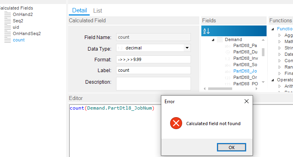Open the Data Type dropdown
The image size is (293, 157).
click(x=187, y=48)
